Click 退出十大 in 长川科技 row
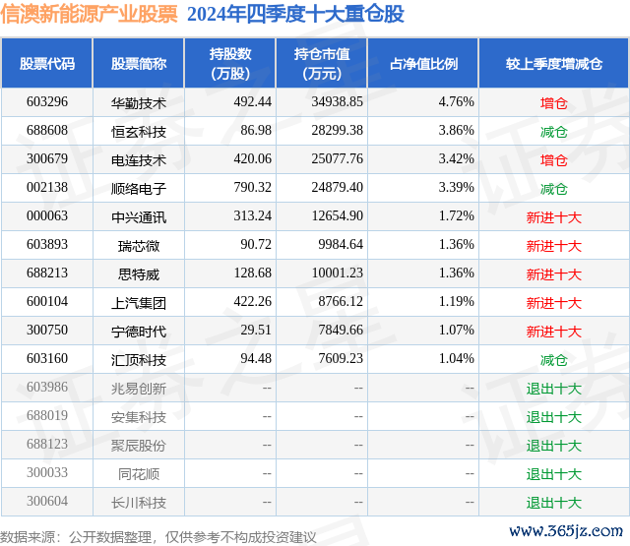Image resolution: width=630 pixels, height=546 pixels. 554,503
